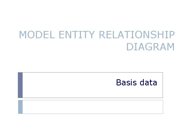181x136 pixels.
Task: Click the final P of RELATIONSHIP
Action: point(171,35)
